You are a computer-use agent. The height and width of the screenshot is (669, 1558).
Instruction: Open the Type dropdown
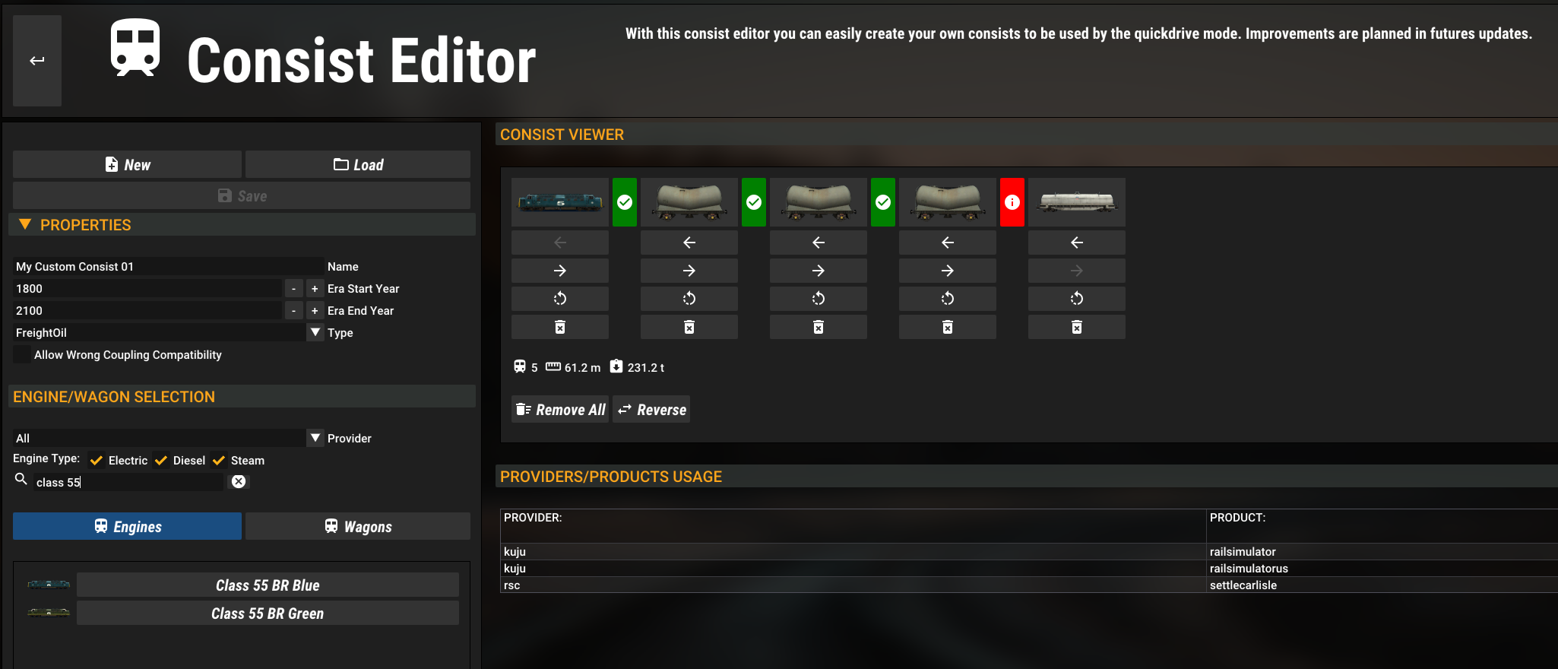(315, 333)
